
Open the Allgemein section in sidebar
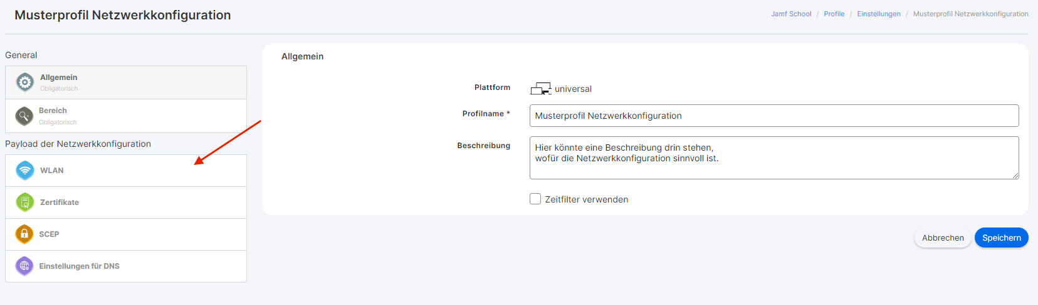tap(126, 82)
